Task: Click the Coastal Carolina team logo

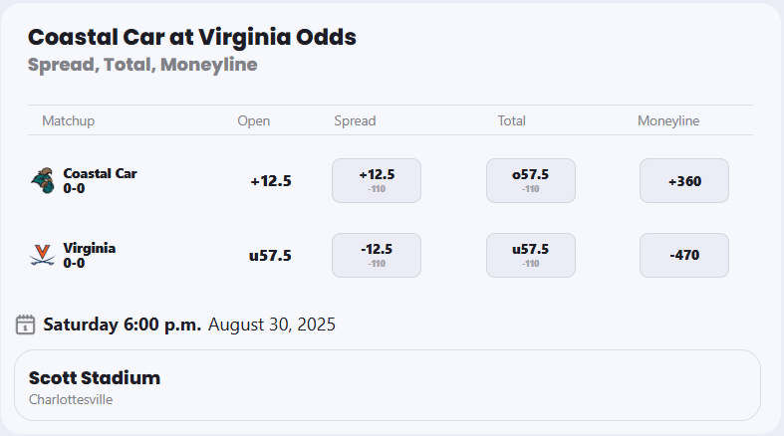Action: [x=42, y=181]
